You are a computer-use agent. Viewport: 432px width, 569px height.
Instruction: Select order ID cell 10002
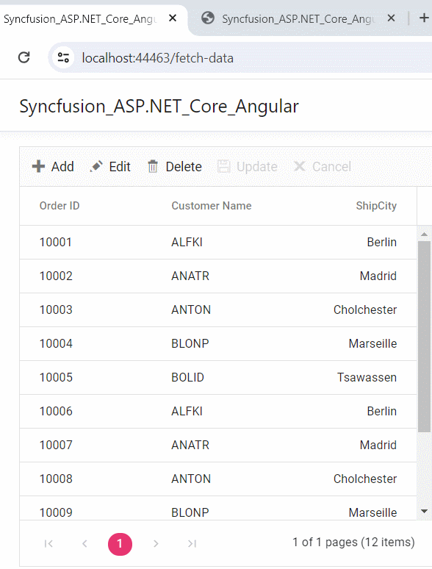tap(56, 276)
